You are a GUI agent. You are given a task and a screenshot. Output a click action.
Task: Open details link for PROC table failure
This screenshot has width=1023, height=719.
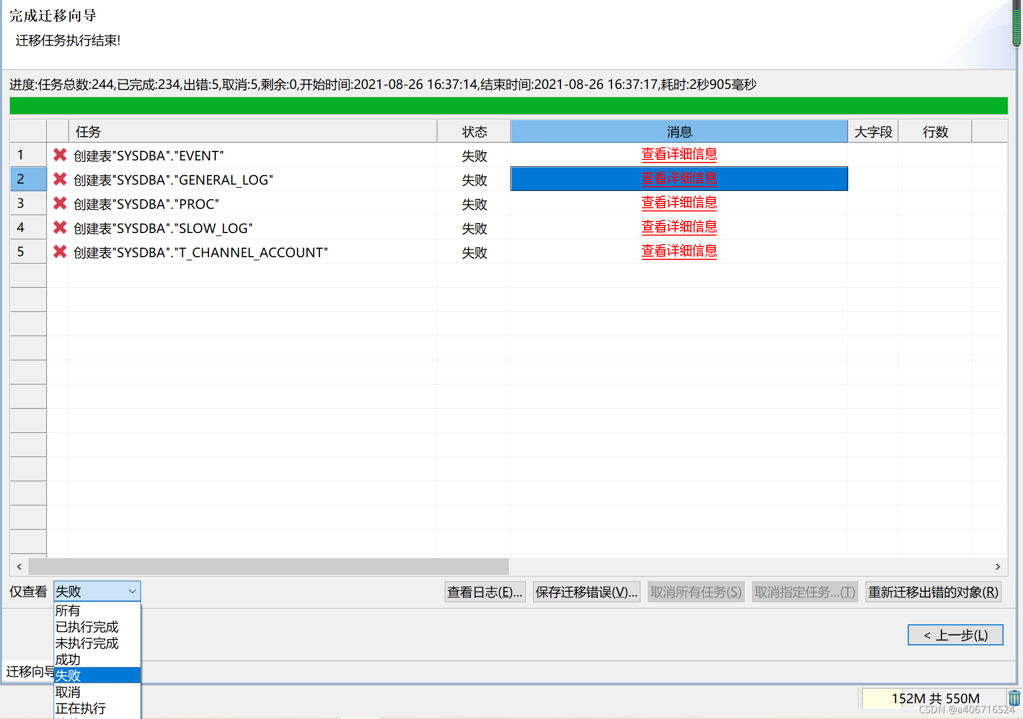coord(679,203)
